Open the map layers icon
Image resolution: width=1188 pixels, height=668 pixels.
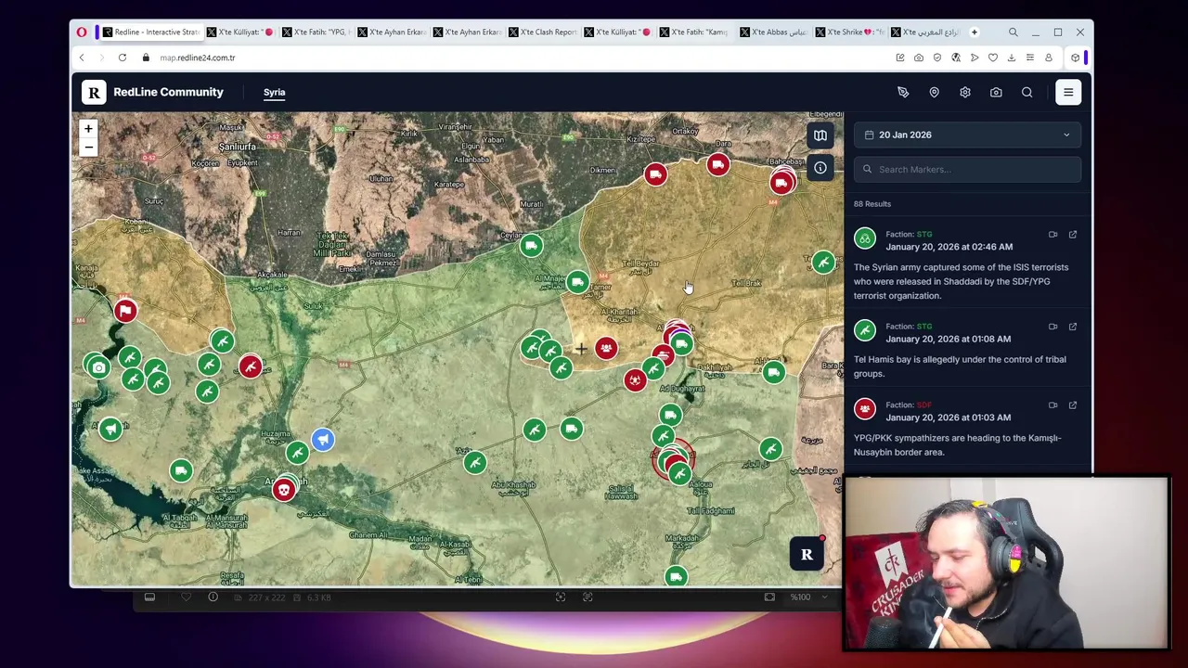(x=820, y=135)
